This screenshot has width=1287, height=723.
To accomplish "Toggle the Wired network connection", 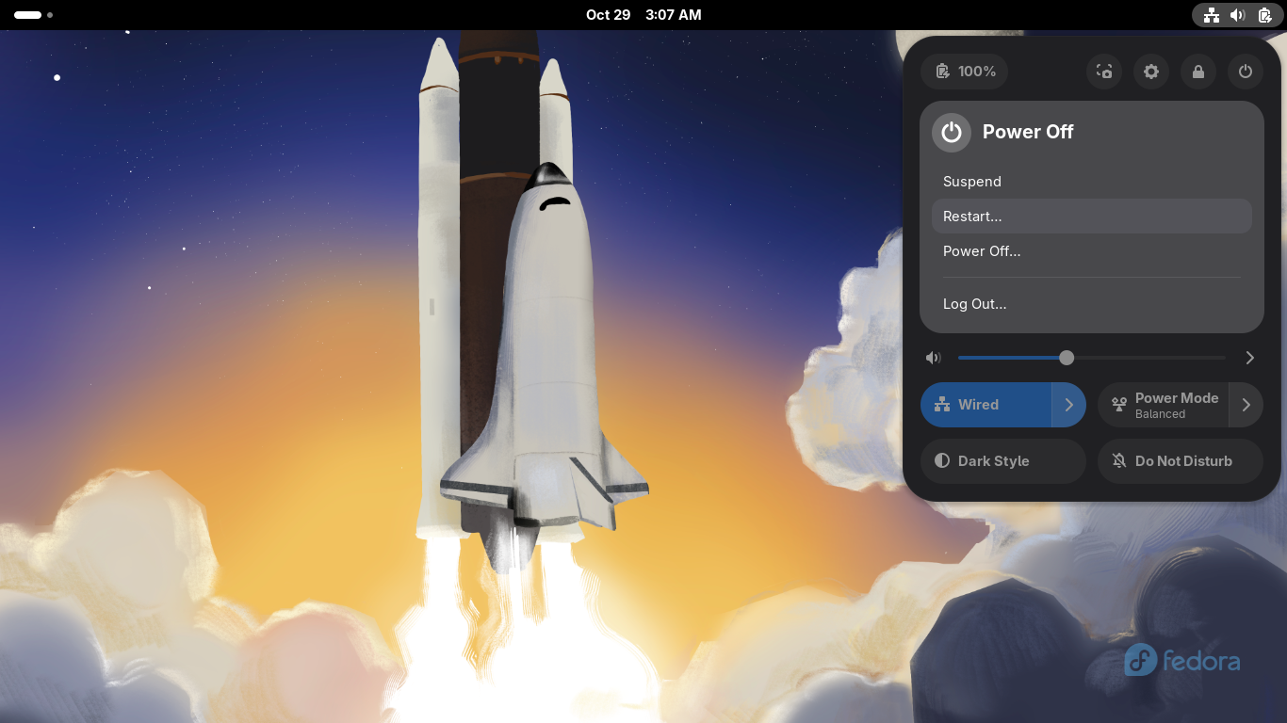I will click(x=986, y=405).
